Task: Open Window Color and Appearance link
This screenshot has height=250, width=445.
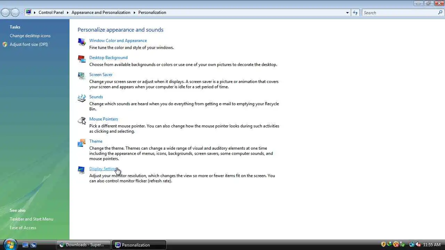Action: pyautogui.click(x=118, y=41)
